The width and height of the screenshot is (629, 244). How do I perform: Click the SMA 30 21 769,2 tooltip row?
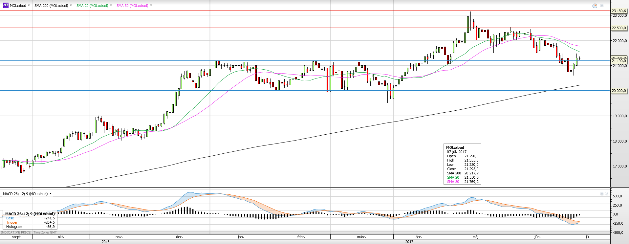(x=463, y=182)
